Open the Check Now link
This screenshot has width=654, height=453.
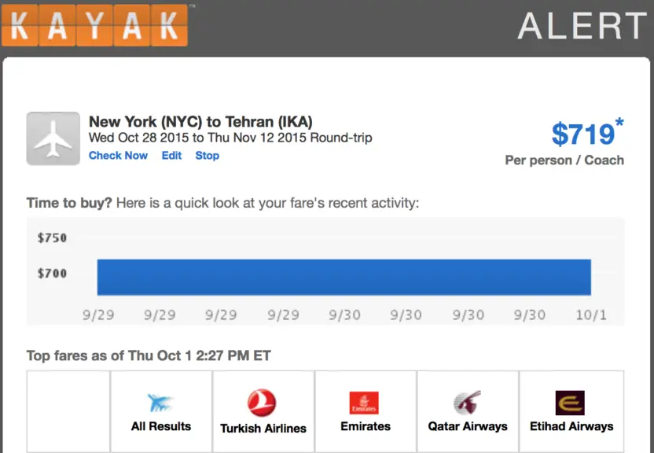click(x=118, y=156)
